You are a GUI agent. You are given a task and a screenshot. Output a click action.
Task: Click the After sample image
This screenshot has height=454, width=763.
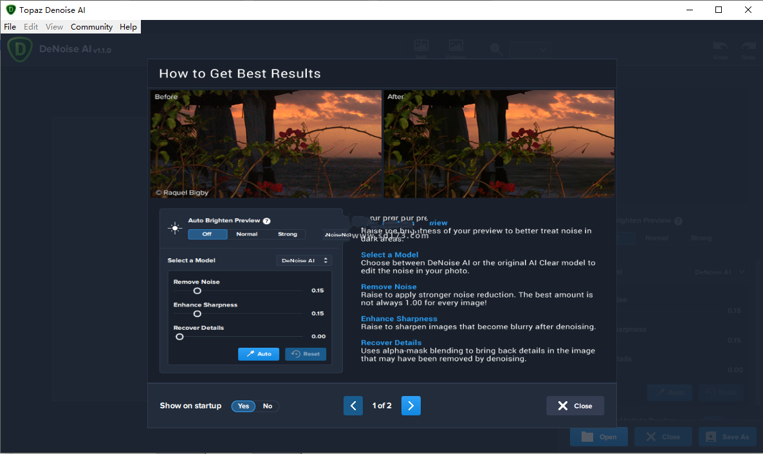point(499,144)
